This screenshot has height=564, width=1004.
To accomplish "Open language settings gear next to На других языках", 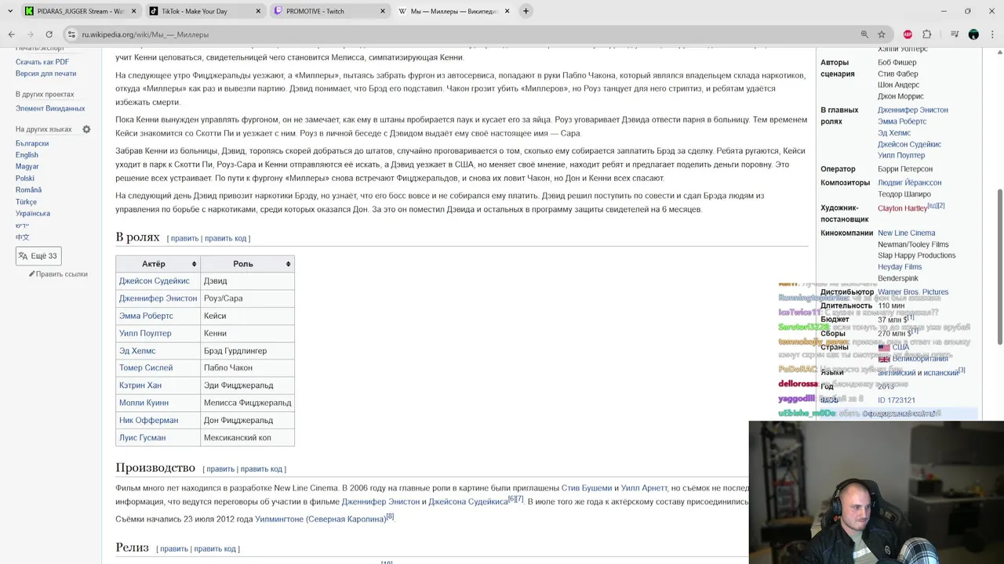I will (86, 129).
